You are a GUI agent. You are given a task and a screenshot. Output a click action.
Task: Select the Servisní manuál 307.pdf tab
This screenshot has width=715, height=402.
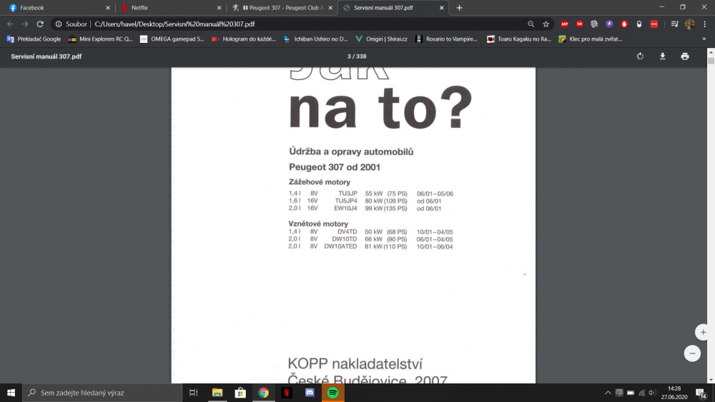point(393,8)
